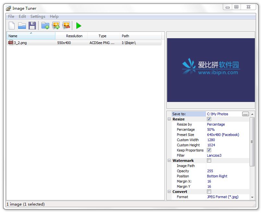Viewport: 261px width, 213px height.
Task: Browse Save to folder with ... button
Action: click(245, 114)
